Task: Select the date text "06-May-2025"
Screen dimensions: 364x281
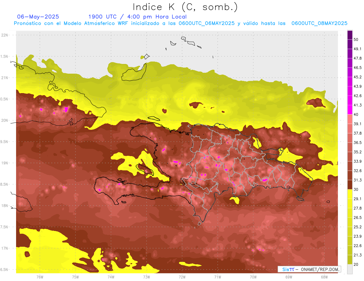Action: pyautogui.click(x=38, y=17)
